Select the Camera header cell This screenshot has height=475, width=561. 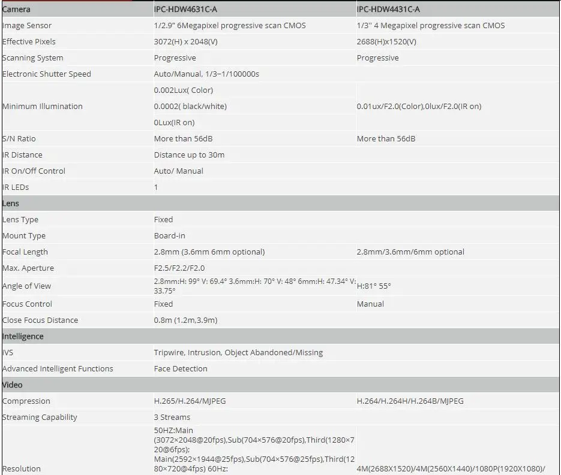pyautogui.click(x=16, y=10)
